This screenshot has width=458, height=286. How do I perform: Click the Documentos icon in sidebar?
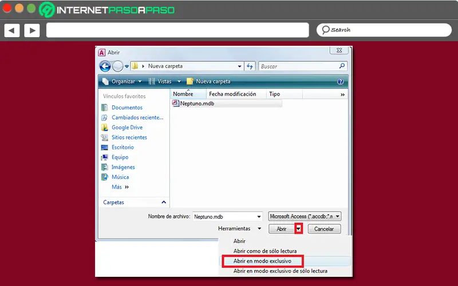click(x=105, y=108)
